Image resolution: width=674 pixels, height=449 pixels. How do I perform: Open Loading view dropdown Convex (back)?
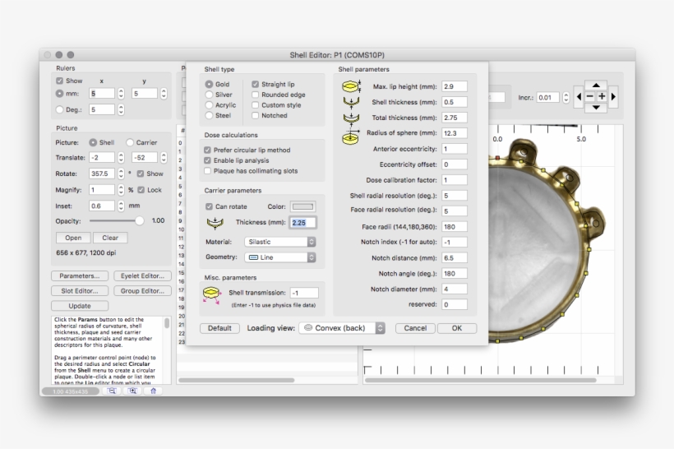[342, 328]
